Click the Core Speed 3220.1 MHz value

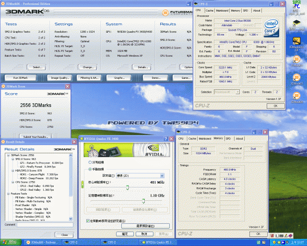225,67
